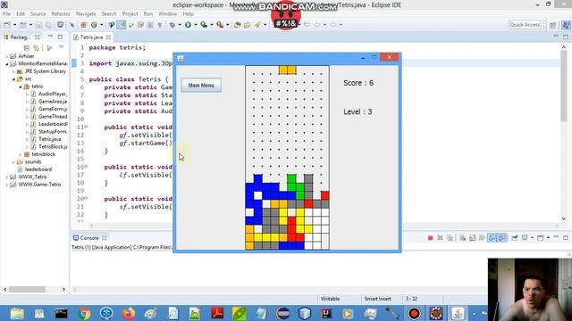The height and width of the screenshot is (321, 572).
Task: Toggle Show Console on Standard Out change
Action: point(492,238)
